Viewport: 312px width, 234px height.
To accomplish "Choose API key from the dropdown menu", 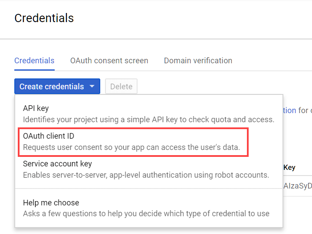I will click(149, 114).
